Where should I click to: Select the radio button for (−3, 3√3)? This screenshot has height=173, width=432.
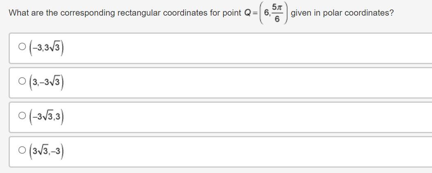click(22, 46)
